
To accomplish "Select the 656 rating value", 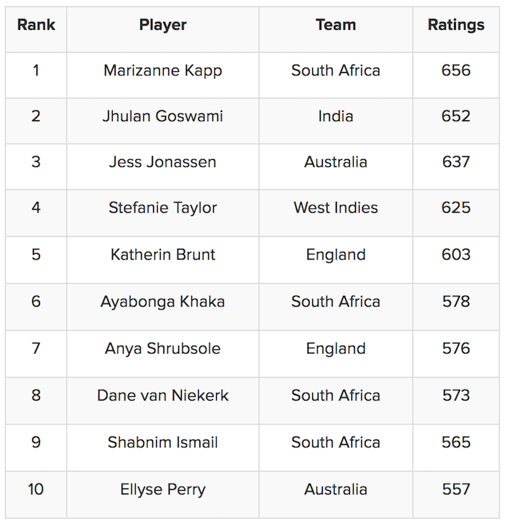I will (456, 71).
